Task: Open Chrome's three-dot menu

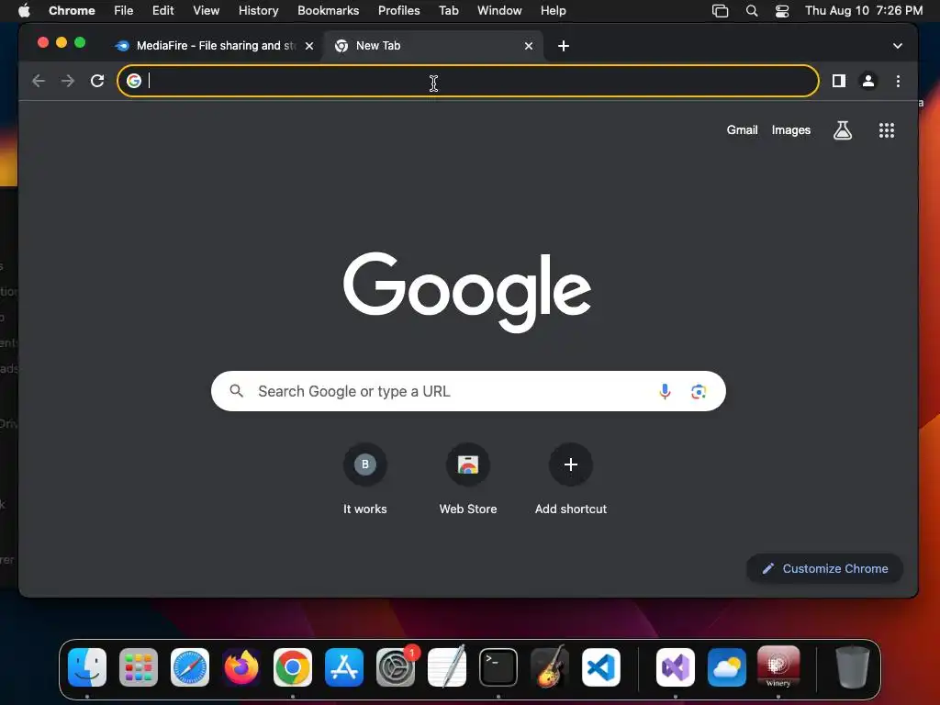Action: coord(898,81)
